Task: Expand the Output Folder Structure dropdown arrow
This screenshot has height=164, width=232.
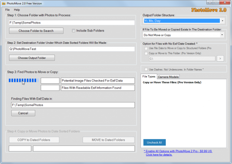Action: [x=222, y=21]
